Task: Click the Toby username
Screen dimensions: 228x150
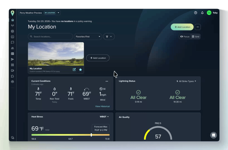Action: 215,13
